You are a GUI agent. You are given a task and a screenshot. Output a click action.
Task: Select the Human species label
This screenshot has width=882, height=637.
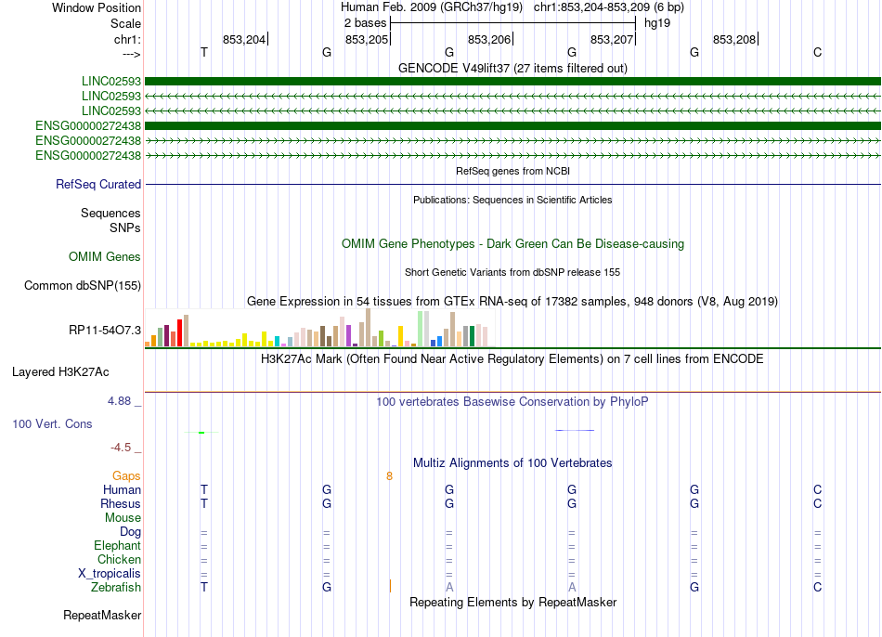122,490
